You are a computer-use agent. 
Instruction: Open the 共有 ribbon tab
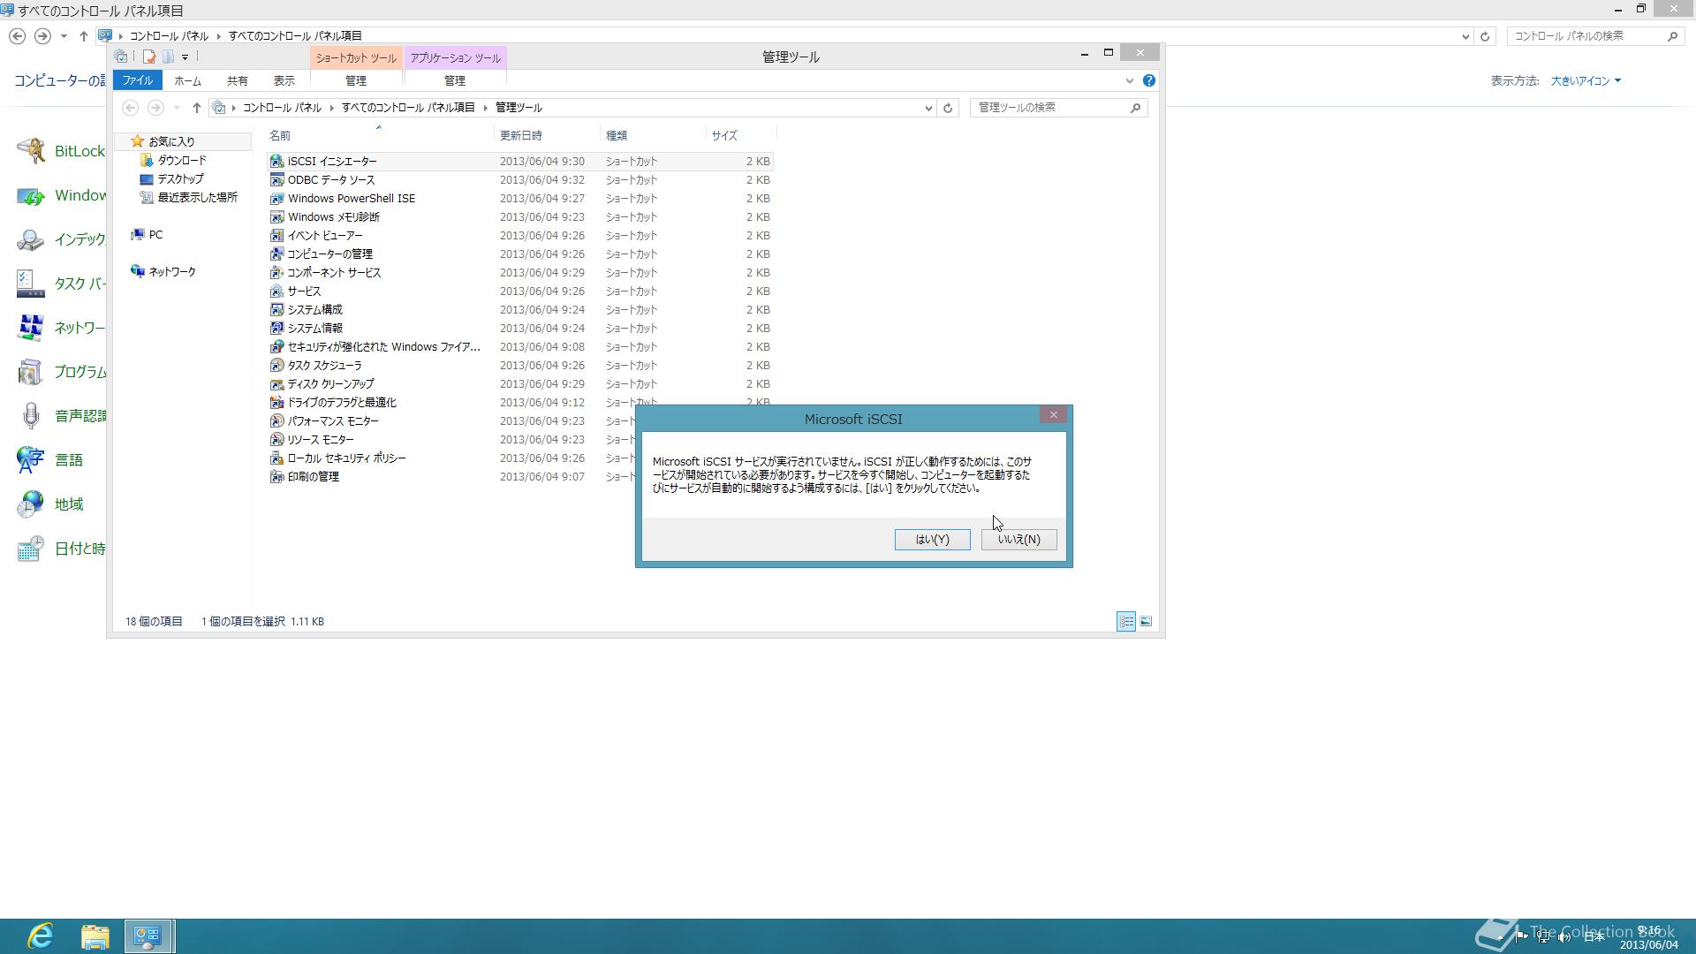pyautogui.click(x=237, y=80)
